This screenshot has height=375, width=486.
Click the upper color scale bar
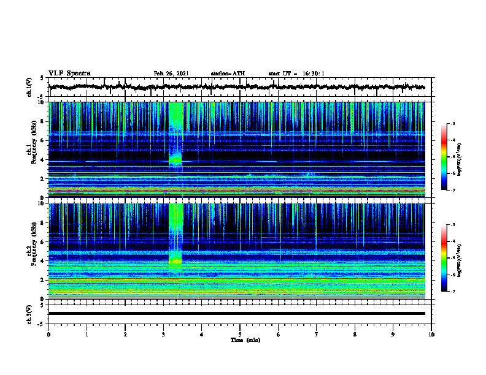(x=444, y=157)
